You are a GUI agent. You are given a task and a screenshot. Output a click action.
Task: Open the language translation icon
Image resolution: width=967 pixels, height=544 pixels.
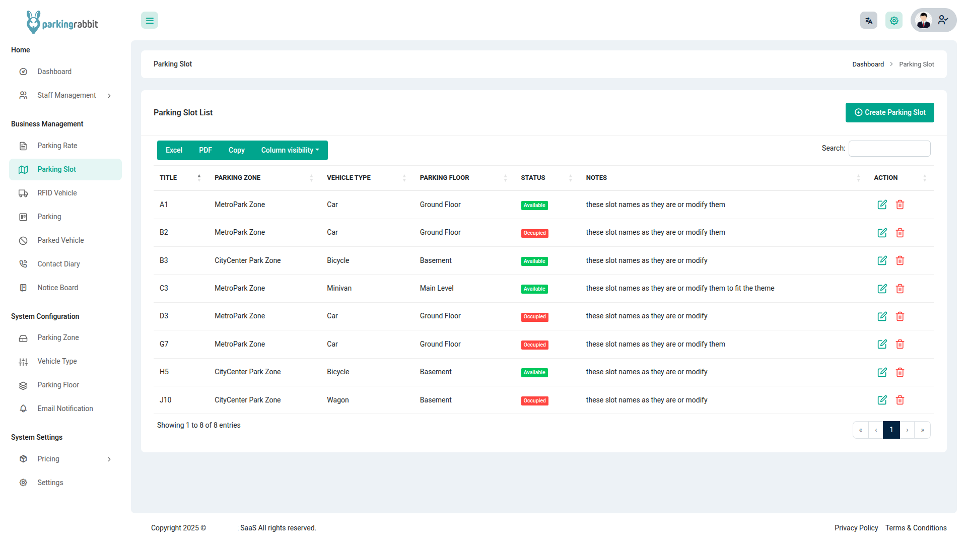pos(869,21)
